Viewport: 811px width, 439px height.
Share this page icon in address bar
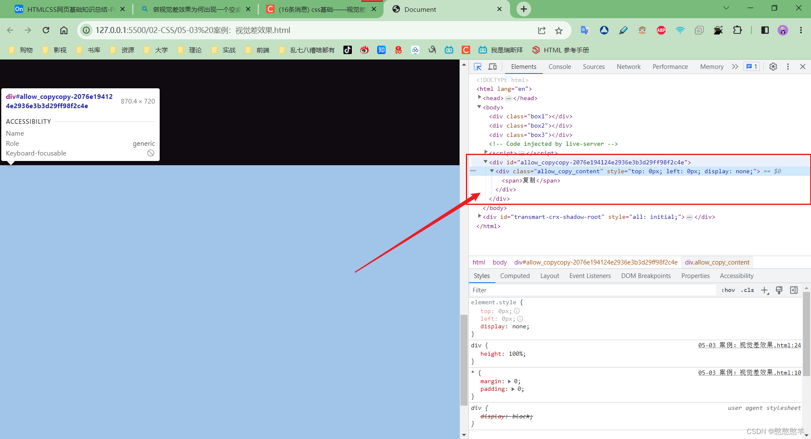(542, 30)
